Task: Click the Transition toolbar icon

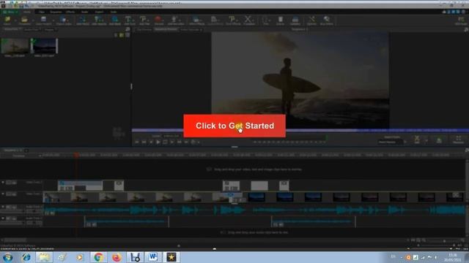Action: click(x=249, y=20)
